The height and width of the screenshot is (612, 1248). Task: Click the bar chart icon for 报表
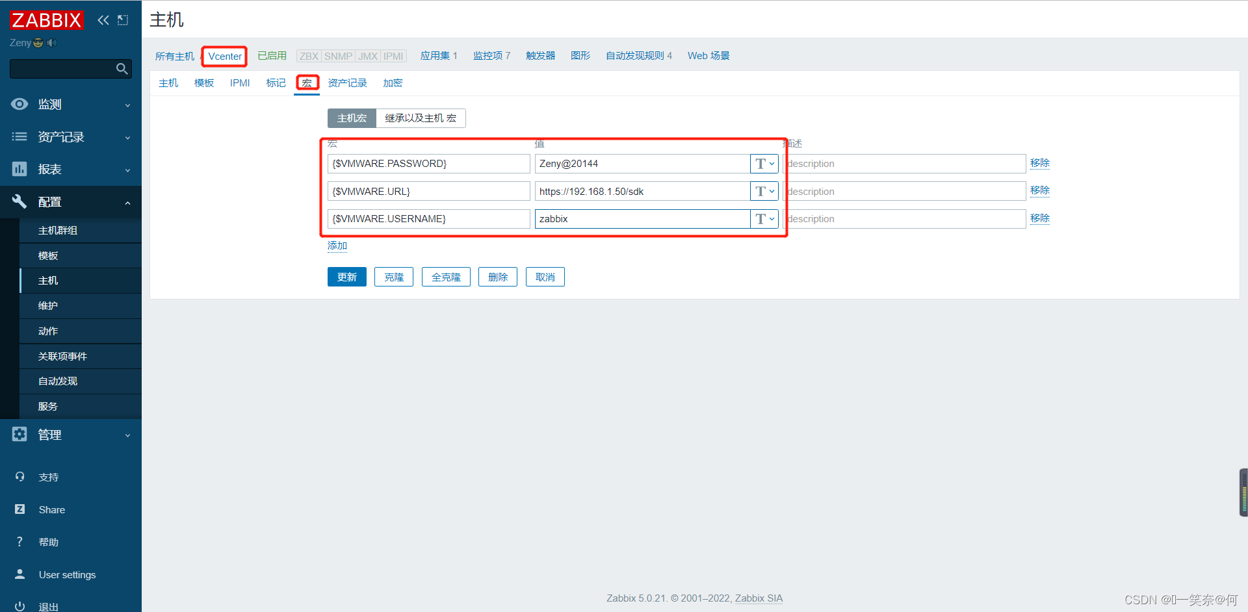[x=19, y=169]
